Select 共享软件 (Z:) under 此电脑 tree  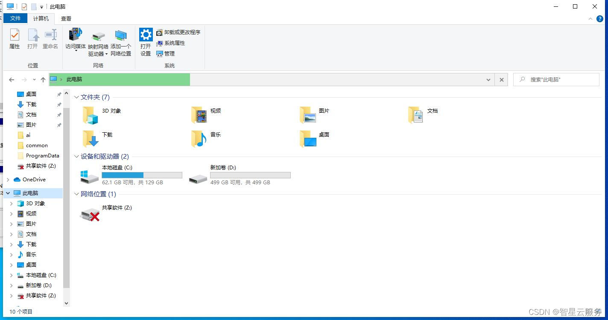pos(41,296)
